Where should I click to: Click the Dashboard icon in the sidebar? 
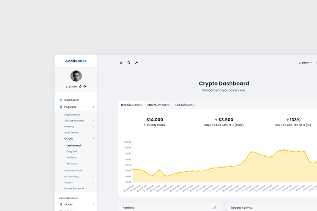click(x=61, y=100)
